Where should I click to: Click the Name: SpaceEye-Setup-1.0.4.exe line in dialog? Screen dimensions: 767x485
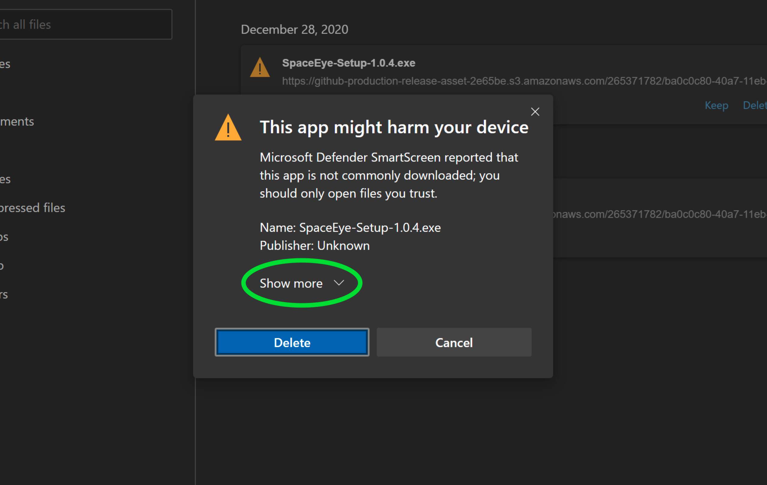coord(350,227)
